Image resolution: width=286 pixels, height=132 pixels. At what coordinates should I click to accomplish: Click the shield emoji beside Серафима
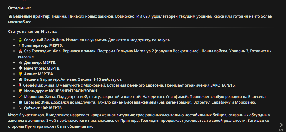tap(20, 85)
